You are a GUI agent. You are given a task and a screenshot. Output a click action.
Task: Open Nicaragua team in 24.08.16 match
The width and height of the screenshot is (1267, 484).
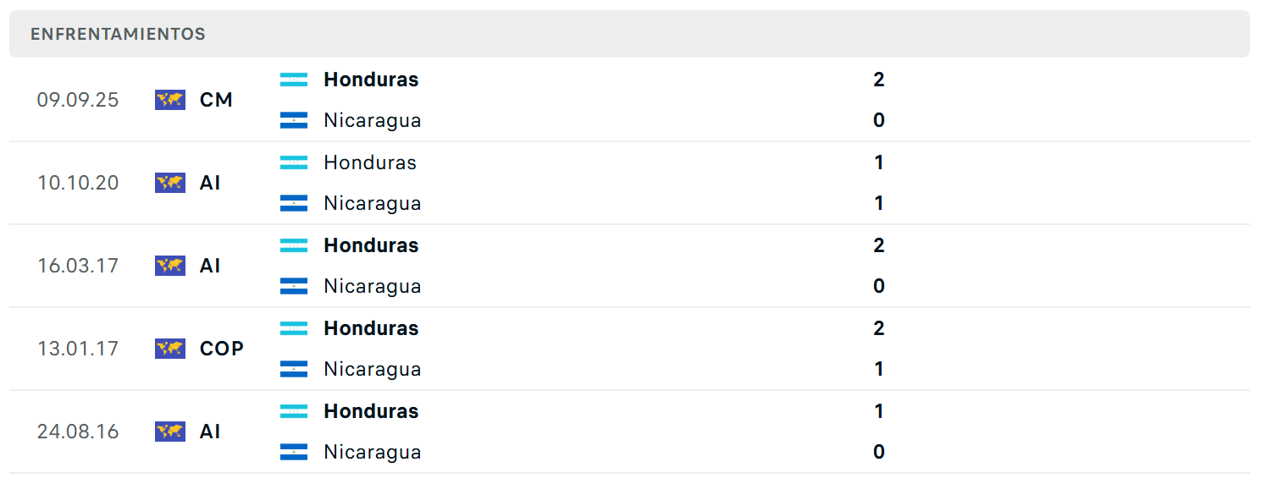click(373, 452)
